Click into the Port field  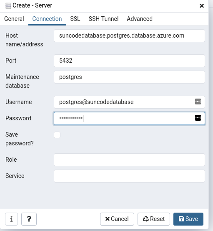129,61
